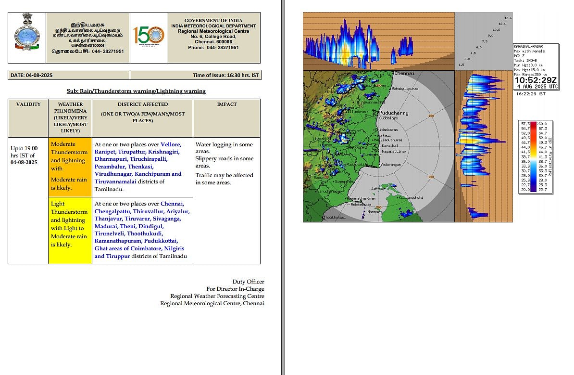
Task: Click the '16:22:29 IST' label
Action: (531, 94)
